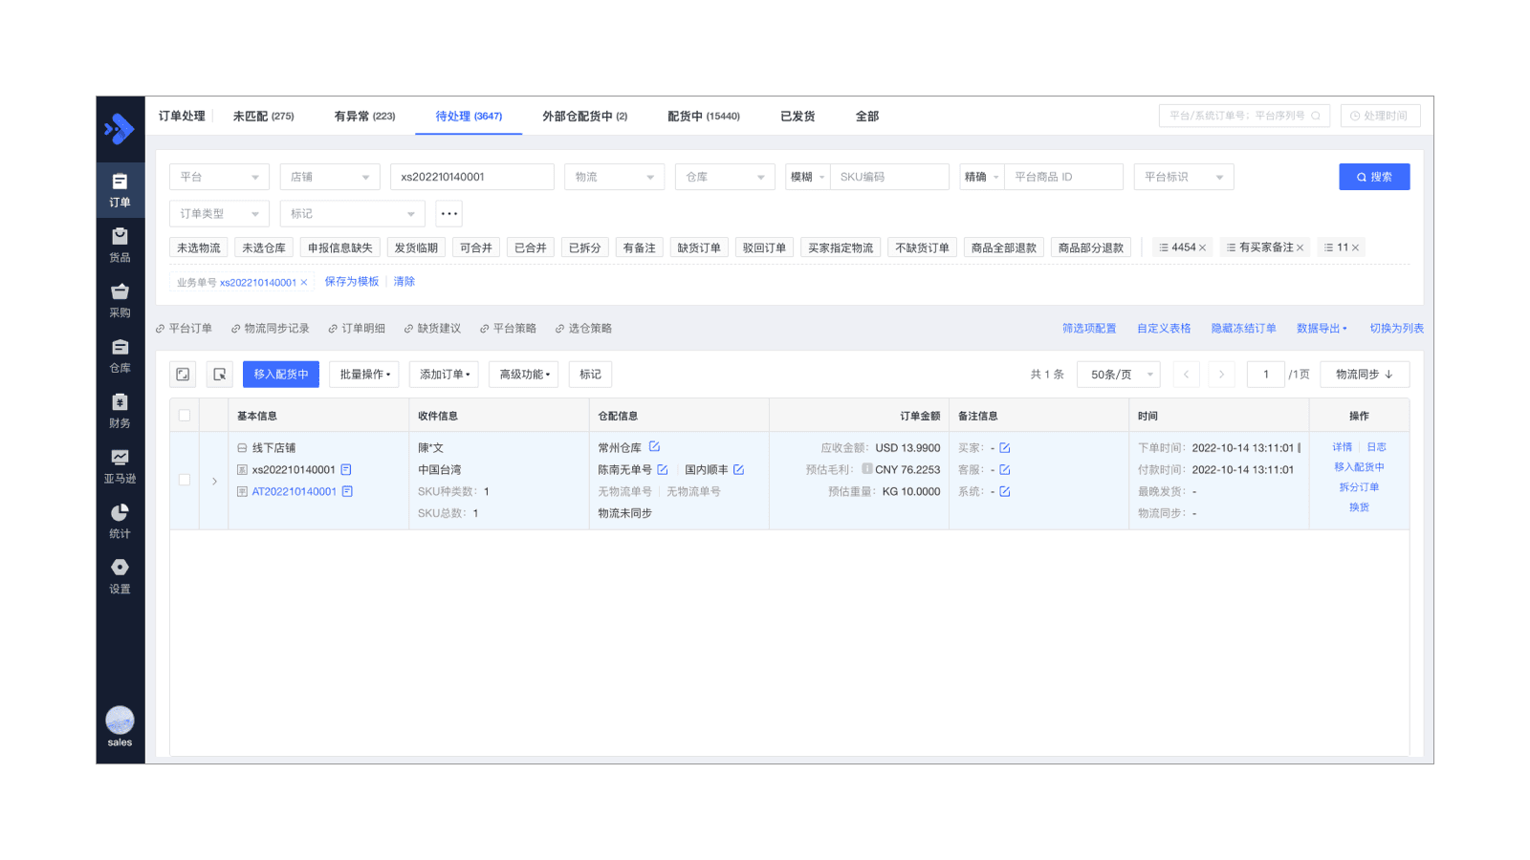
Task: Expand the order row chevron arrow
Action: click(x=214, y=481)
